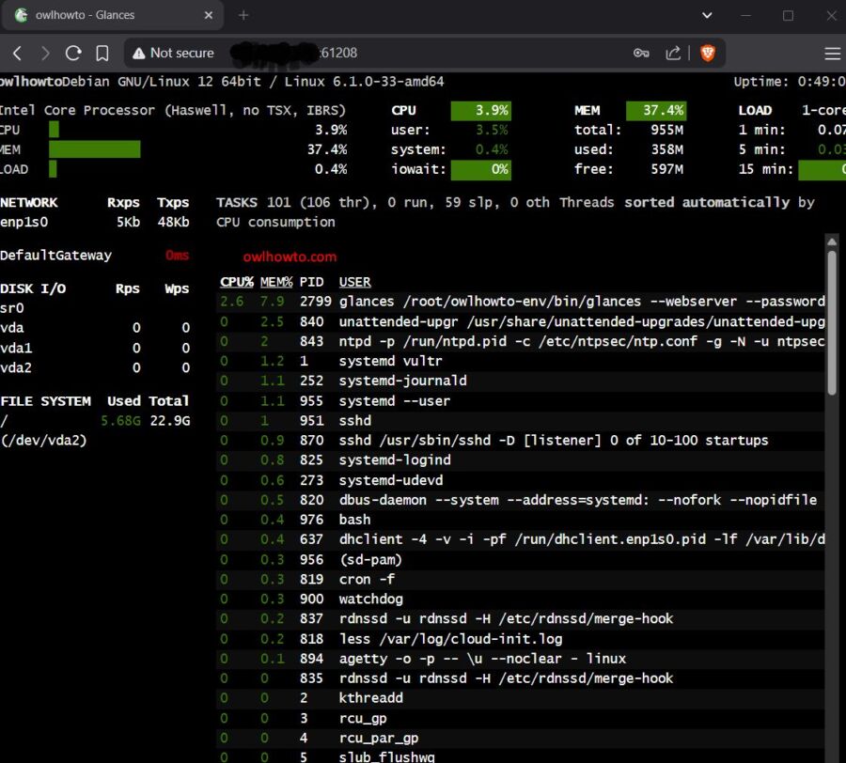Open the tab search dropdown chevron

coord(707,15)
